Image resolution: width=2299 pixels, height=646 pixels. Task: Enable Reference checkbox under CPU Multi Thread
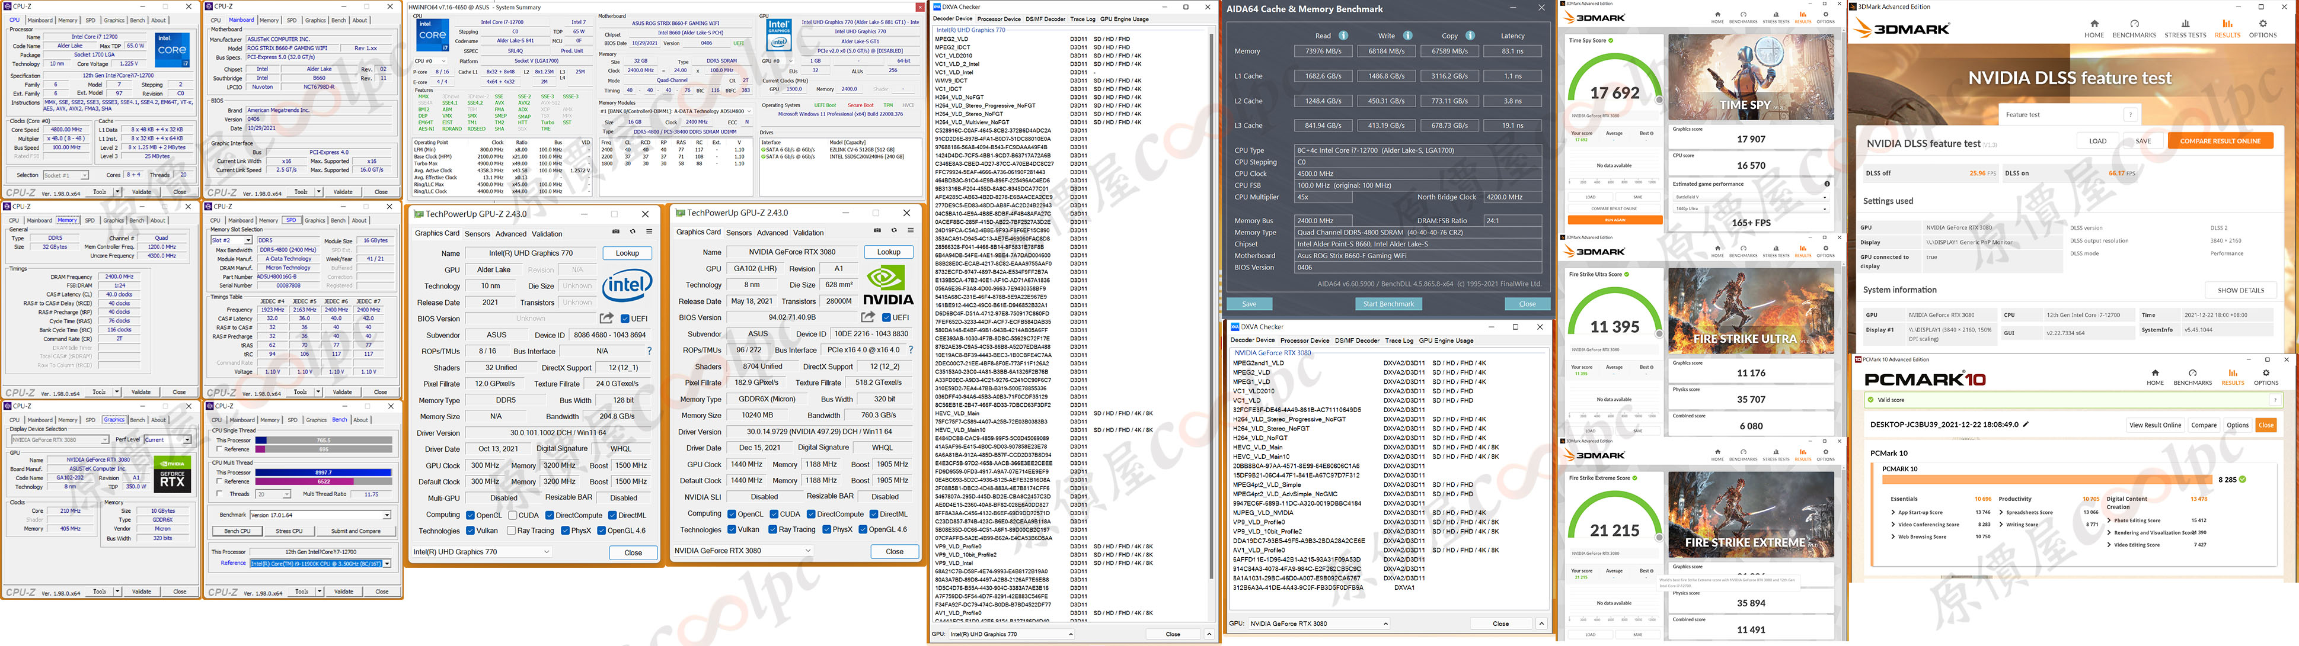[219, 481]
